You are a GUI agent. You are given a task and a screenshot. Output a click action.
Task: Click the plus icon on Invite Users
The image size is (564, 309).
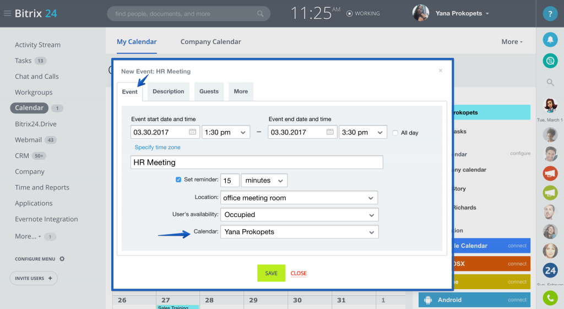[x=50, y=278]
